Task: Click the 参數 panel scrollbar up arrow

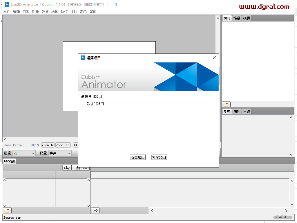Action: pyautogui.click(x=291, y=117)
